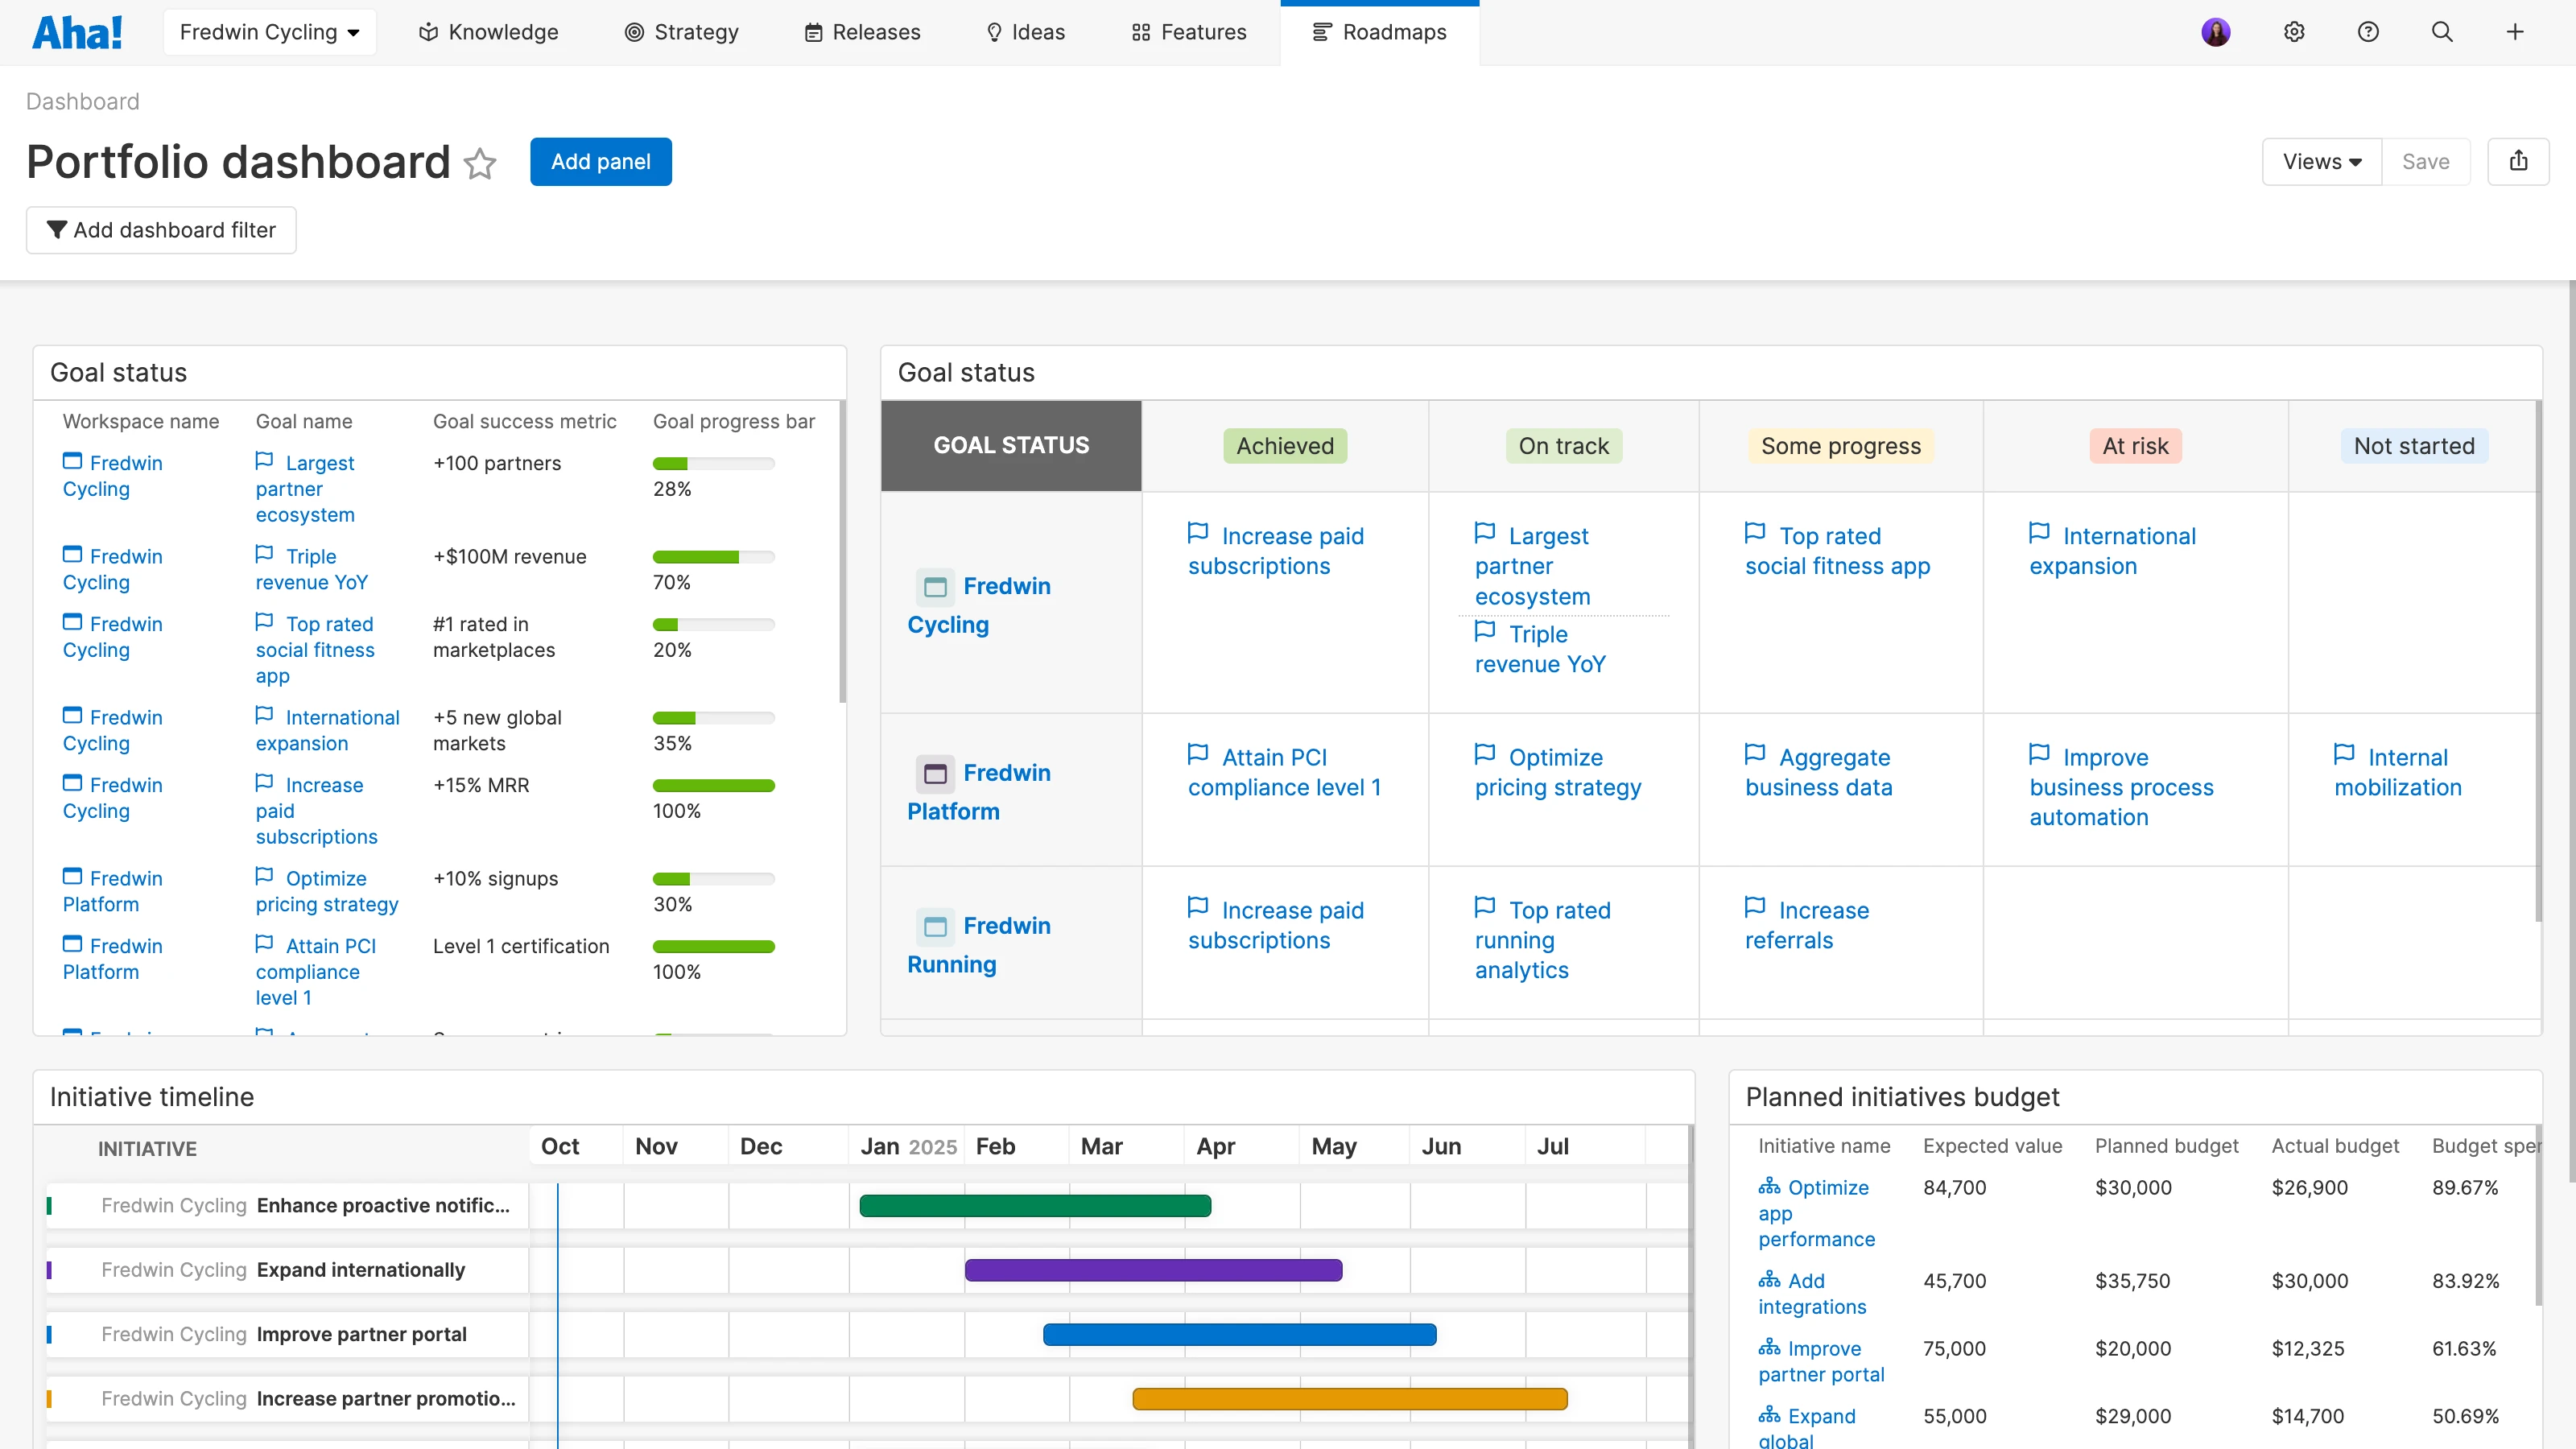This screenshot has width=2576, height=1449.
Task: Open the create new plus dropdown
Action: click(2515, 32)
